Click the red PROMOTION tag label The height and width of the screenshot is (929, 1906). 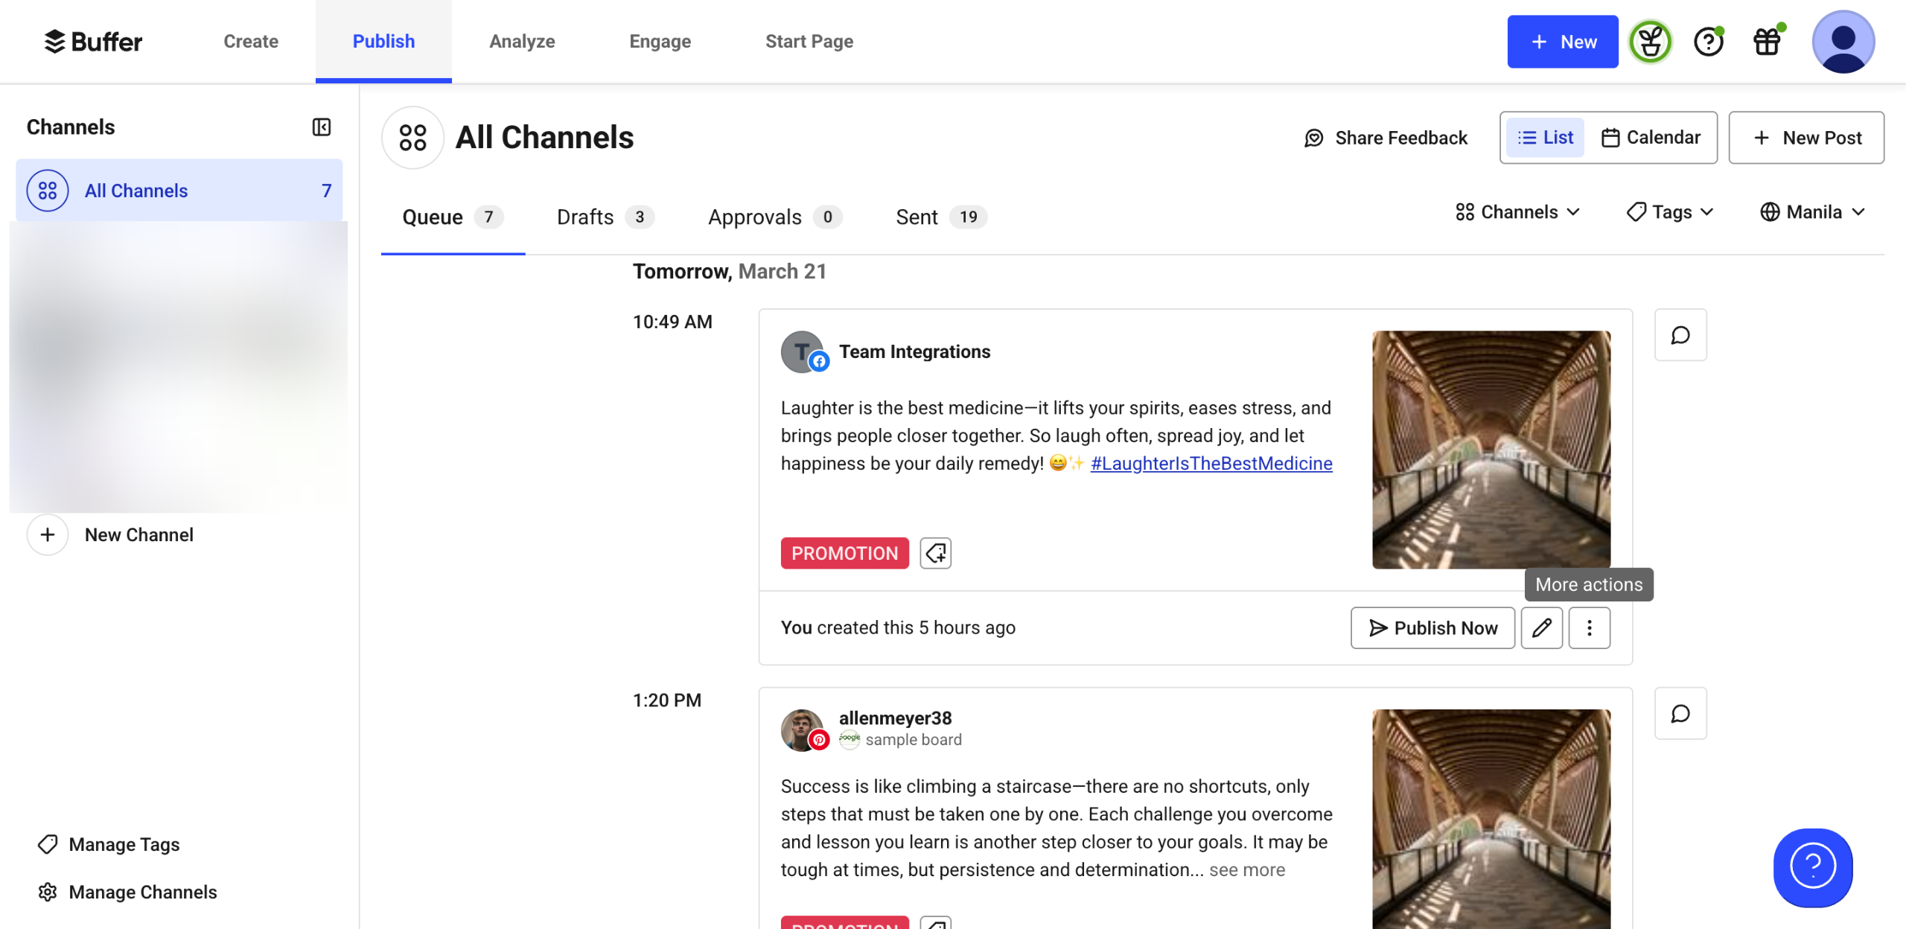(x=844, y=553)
